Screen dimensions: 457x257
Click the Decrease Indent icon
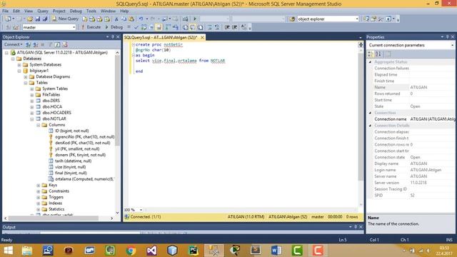click(227, 27)
